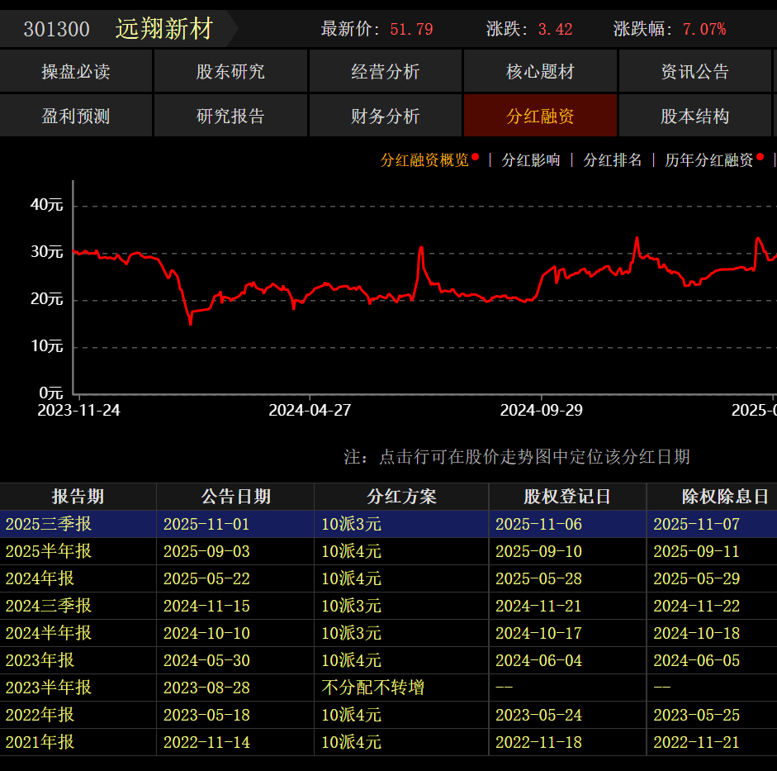
Task: Click stock name 远翔新材 in header
Action: 164,29
